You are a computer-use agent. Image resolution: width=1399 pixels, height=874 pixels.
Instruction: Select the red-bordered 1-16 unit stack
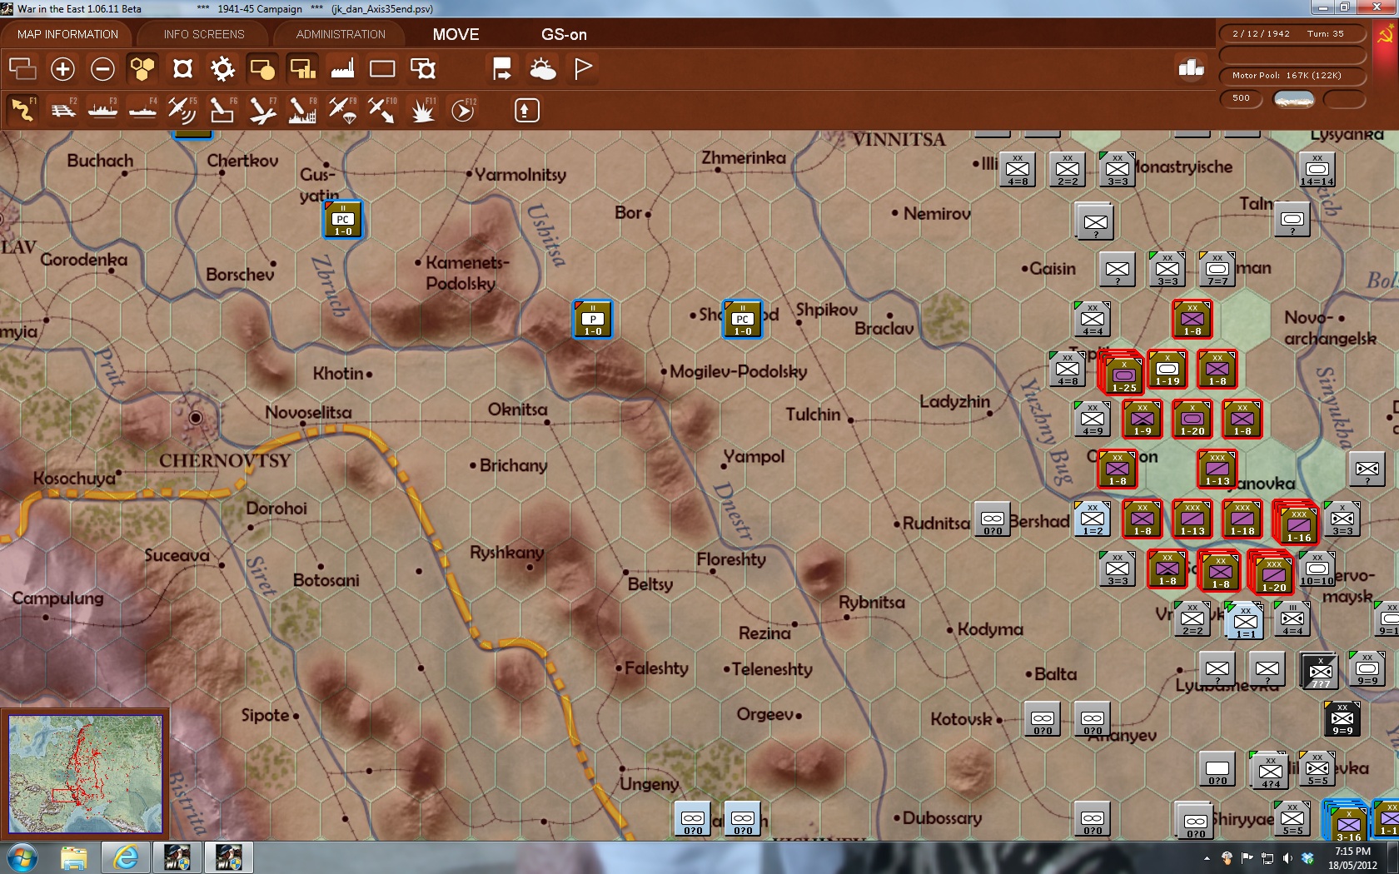click(x=1297, y=522)
